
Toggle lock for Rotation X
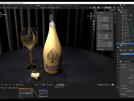[x=111, y=25]
